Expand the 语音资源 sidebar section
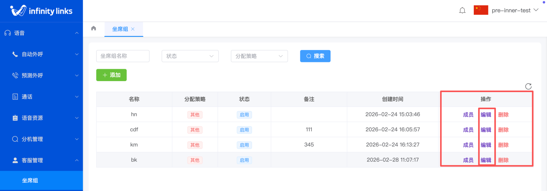 pyautogui.click(x=41, y=118)
